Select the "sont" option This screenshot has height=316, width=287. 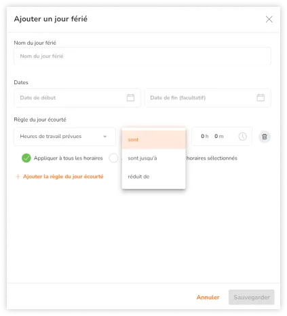coord(153,139)
